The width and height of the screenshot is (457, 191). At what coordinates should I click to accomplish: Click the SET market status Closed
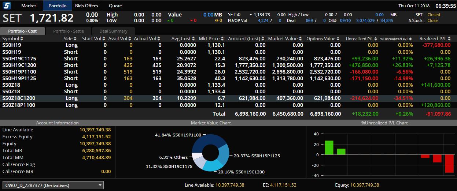tap(434, 15)
